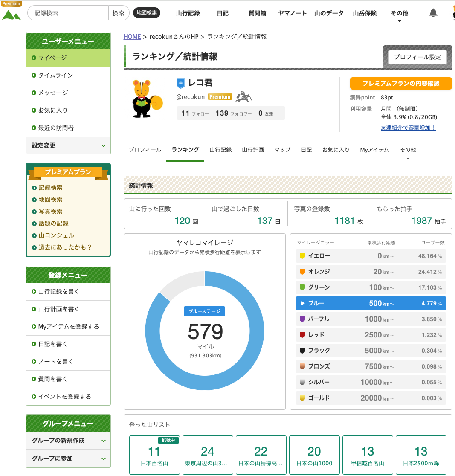
Task: Open プロフィール設定
Action: (x=417, y=57)
